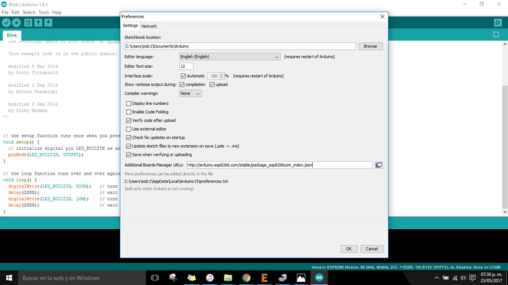
Task: Open the File menu
Action: click(5, 12)
